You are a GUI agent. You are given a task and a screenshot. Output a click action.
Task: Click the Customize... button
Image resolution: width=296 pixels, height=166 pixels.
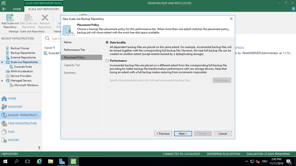coord(222,80)
